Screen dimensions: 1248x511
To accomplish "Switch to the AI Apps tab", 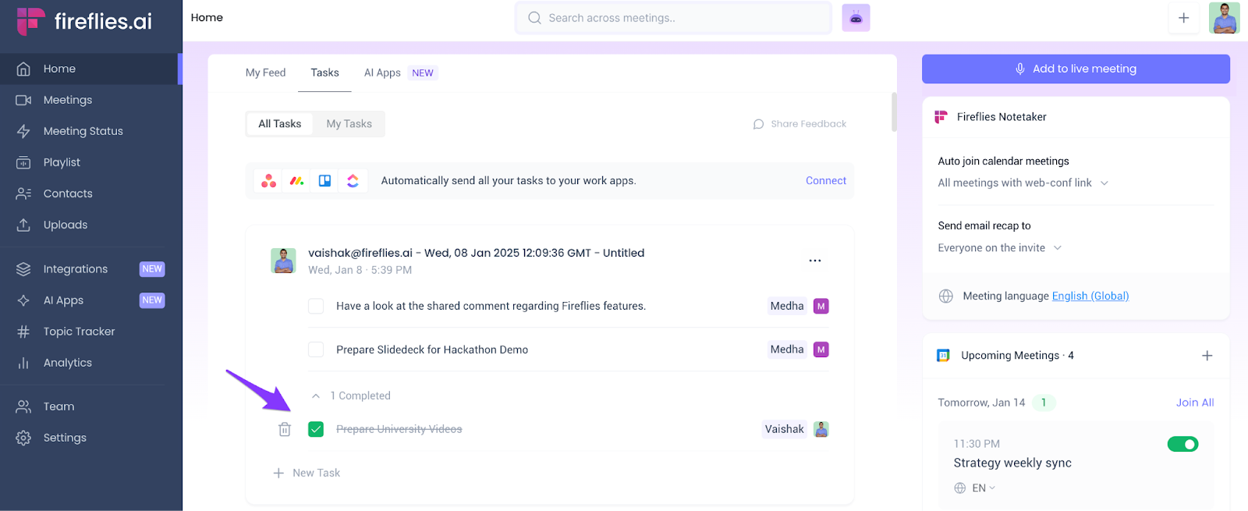I will [x=400, y=73].
